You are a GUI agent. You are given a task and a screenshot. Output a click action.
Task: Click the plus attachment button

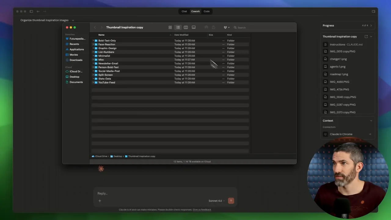click(x=100, y=201)
